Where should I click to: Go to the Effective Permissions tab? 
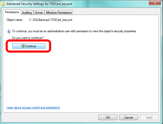click(59, 13)
